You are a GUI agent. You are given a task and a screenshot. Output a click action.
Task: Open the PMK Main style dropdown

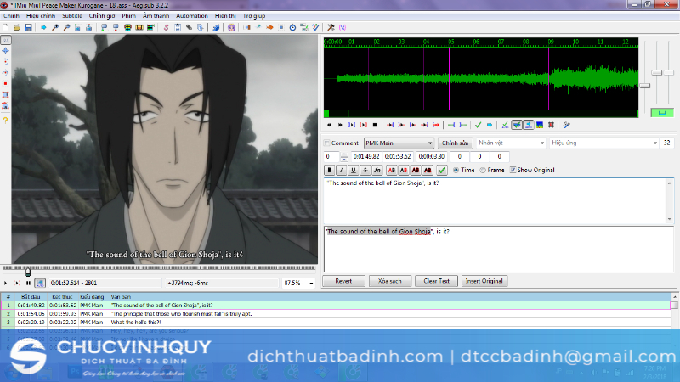[x=399, y=143]
